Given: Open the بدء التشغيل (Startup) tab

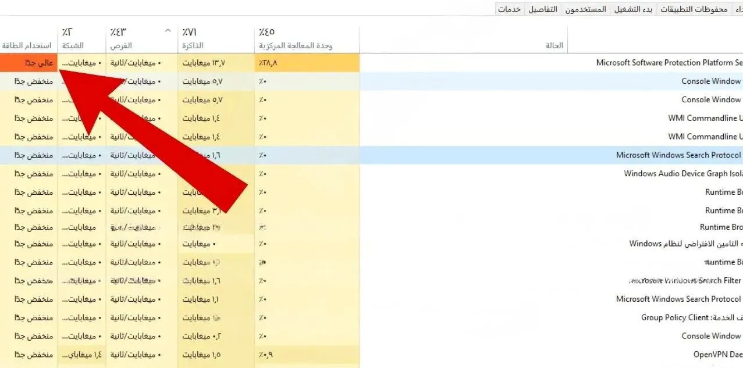Looking at the screenshot, I should (633, 9).
